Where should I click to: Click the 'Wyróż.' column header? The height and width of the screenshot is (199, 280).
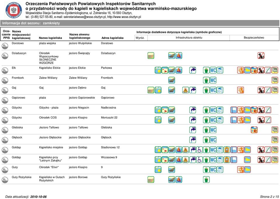(x=140, y=38)
